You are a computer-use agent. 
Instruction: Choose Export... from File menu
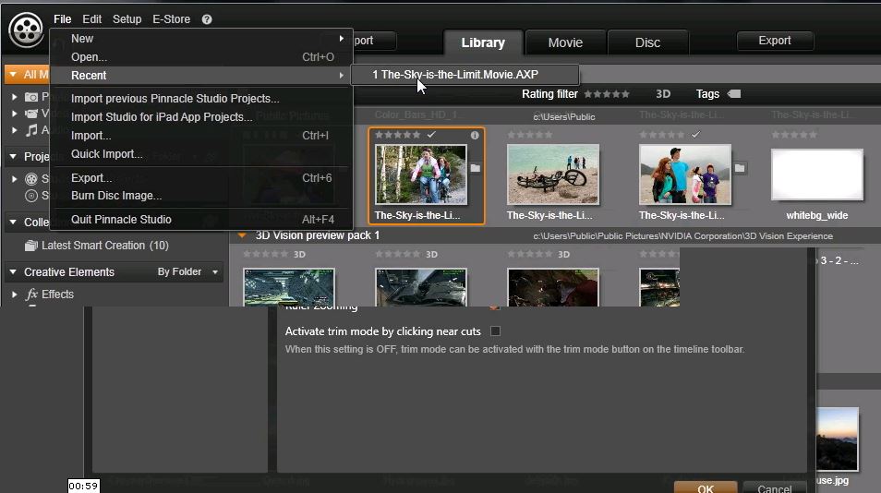click(x=201, y=178)
